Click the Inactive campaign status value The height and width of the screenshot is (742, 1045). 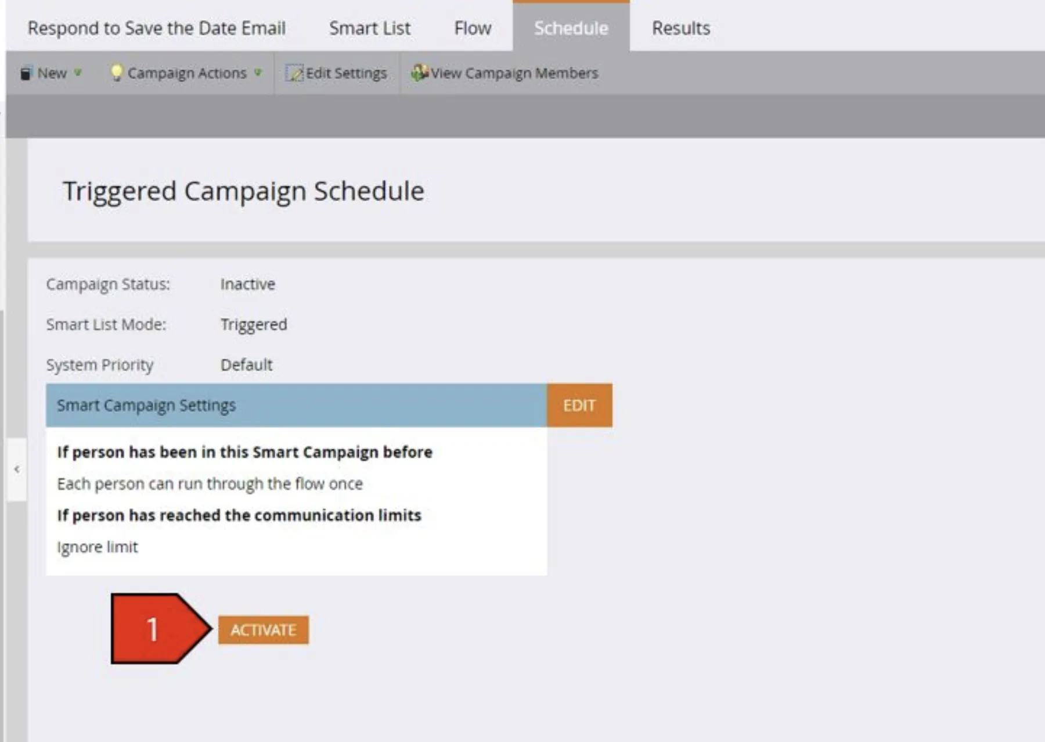click(x=248, y=284)
